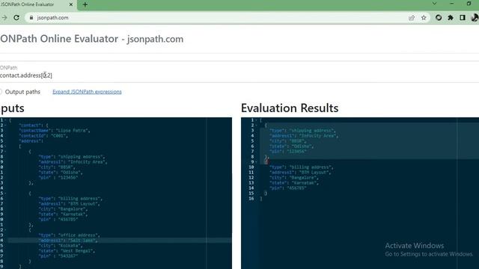Click "city": "Bangalore" line in Inputs editor
Viewport: 479px width, 269px height.
63,209
